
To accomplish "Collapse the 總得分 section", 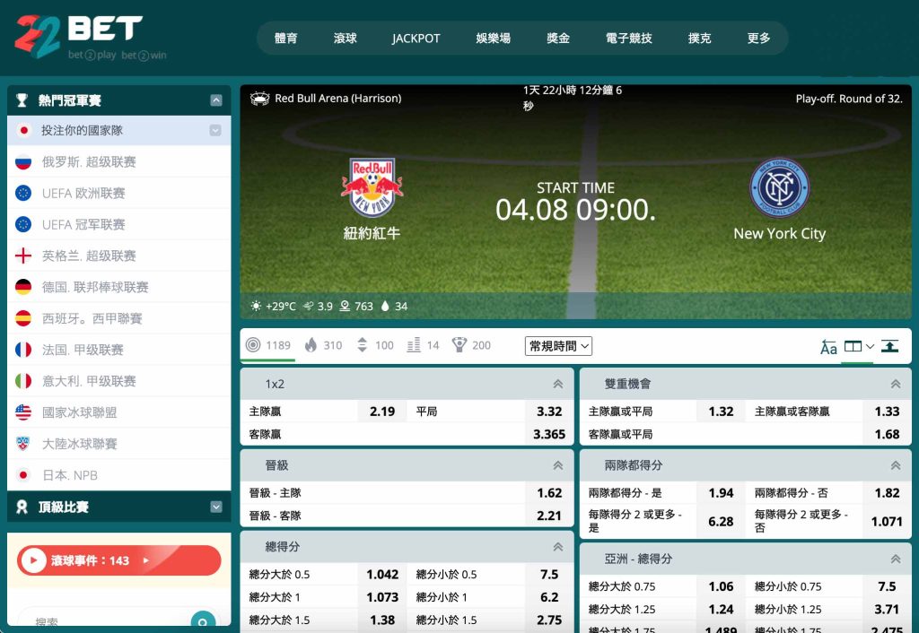I will (x=558, y=547).
